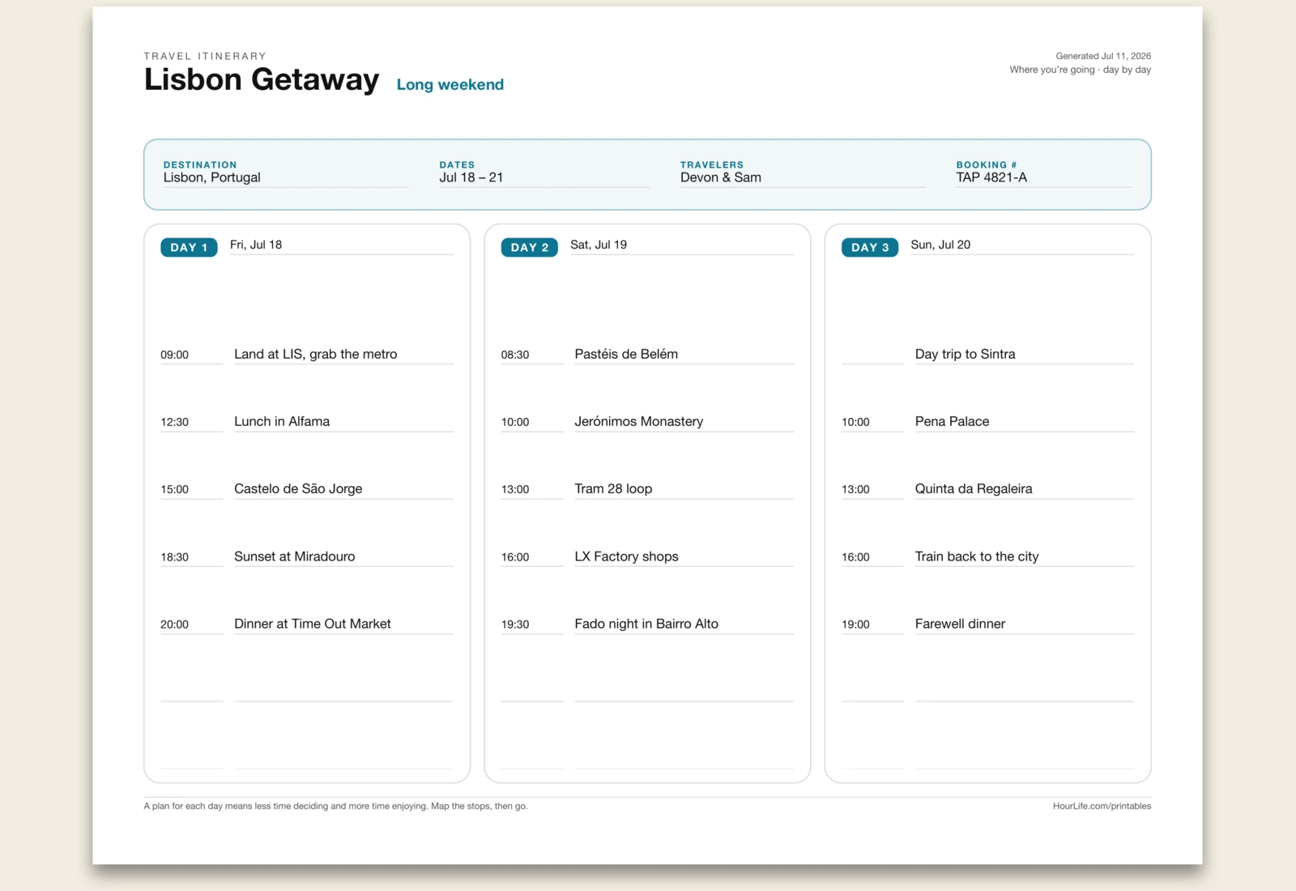The height and width of the screenshot is (891, 1296).
Task: Click the 'Where you're going · day by day' tagline
Action: click(1080, 70)
